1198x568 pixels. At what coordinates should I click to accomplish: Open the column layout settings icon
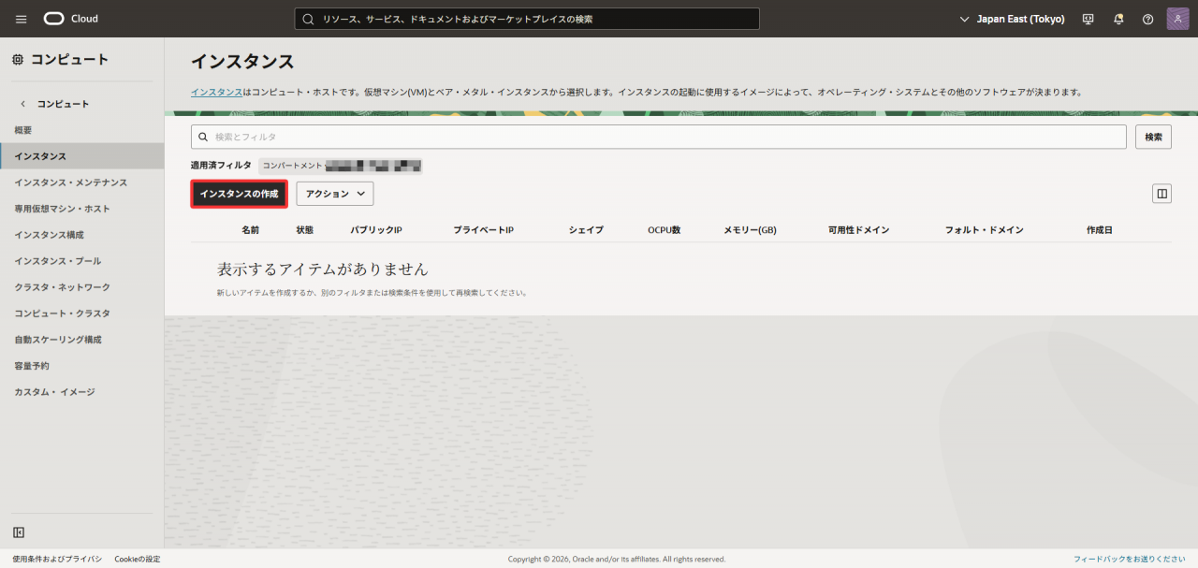1161,194
